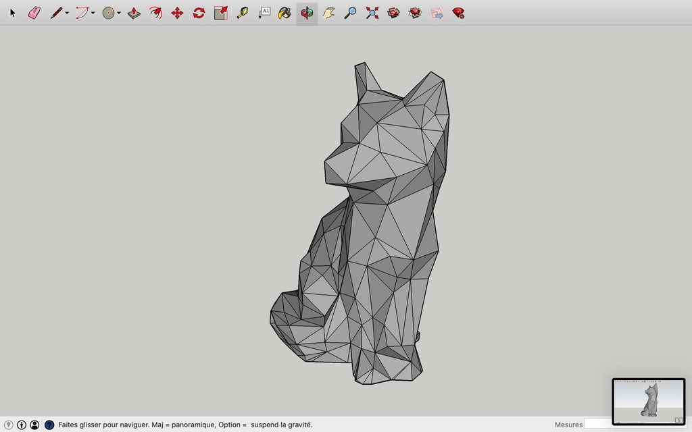Pick the Line drawing tool
The image size is (692, 432).
(57, 12)
